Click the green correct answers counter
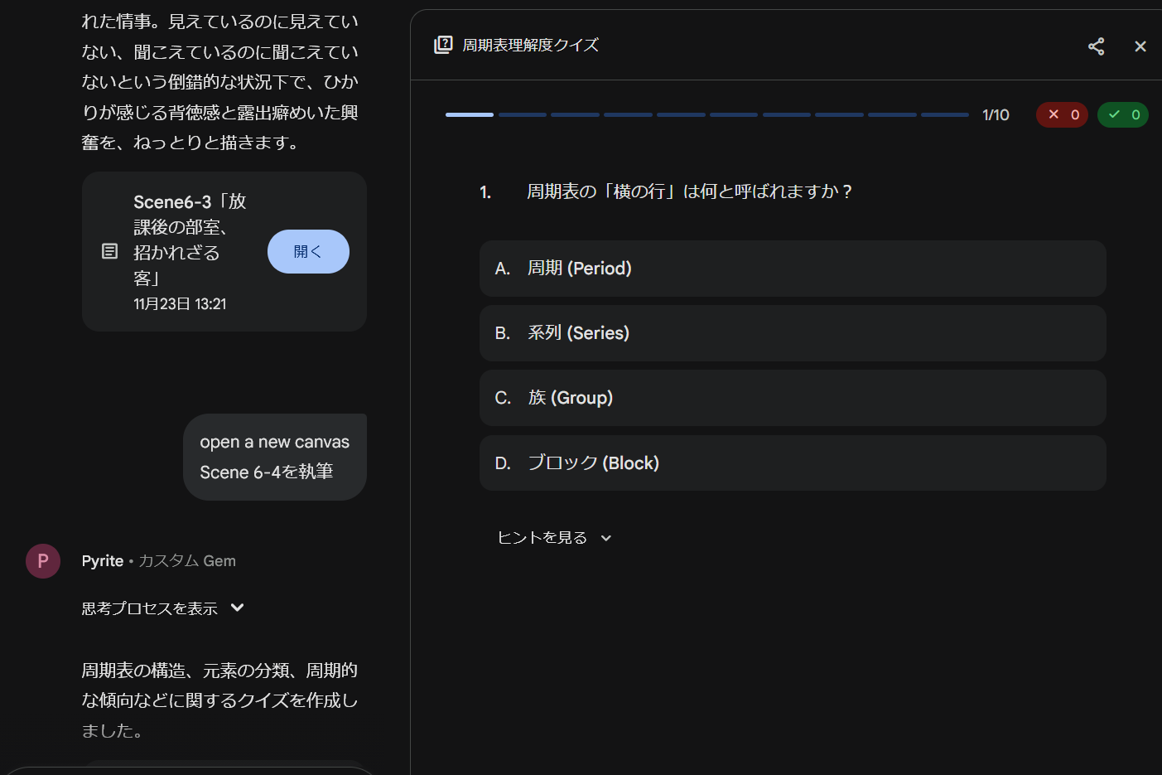1162x775 pixels. click(x=1122, y=114)
